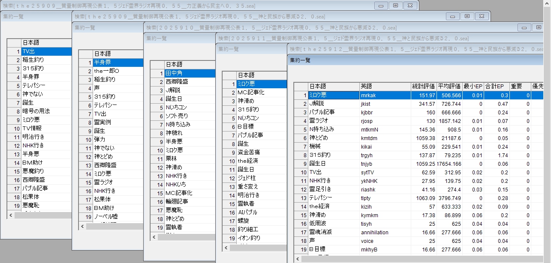
Task: Select TV出 in the leftmost window list
Action: pyautogui.click(x=46, y=51)
